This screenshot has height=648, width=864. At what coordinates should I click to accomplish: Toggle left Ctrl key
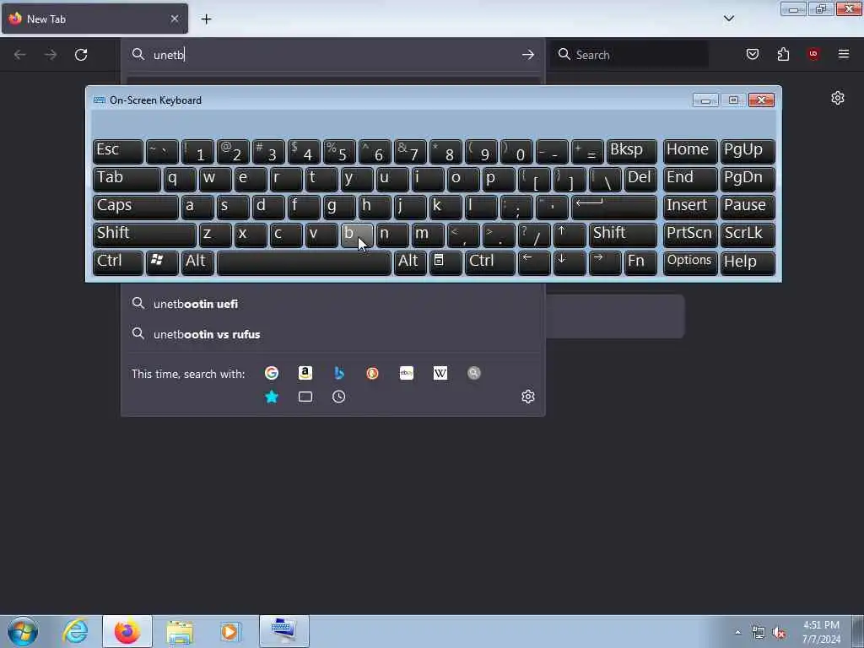click(118, 262)
